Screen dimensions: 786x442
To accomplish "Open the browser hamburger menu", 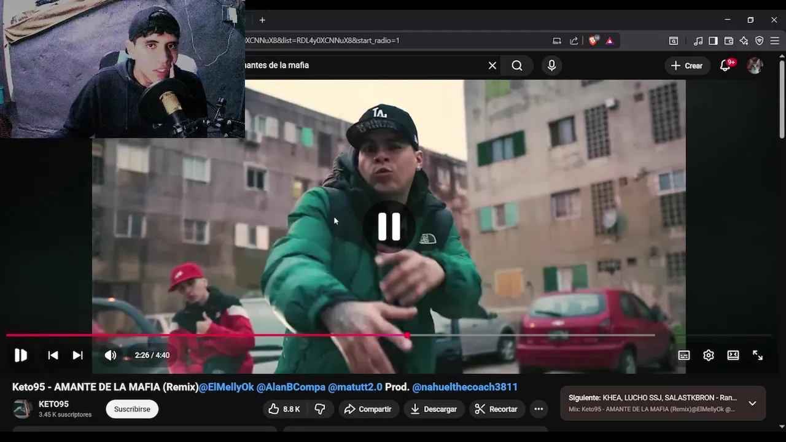I will (x=774, y=41).
